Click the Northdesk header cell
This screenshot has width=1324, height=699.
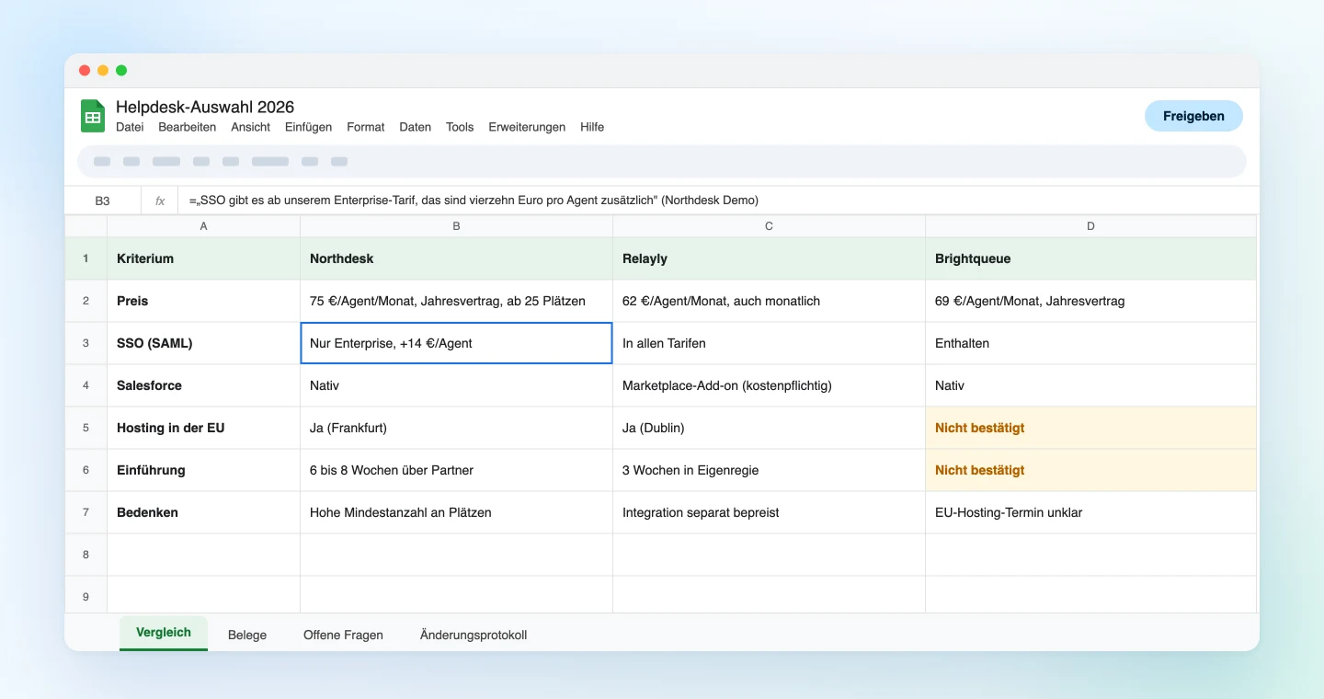[x=457, y=258]
